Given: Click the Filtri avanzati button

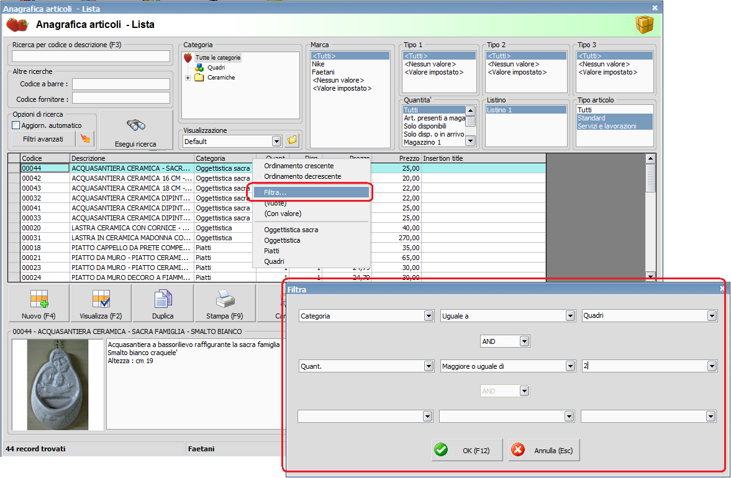Looking at the screenshot, I should point(43,138).
